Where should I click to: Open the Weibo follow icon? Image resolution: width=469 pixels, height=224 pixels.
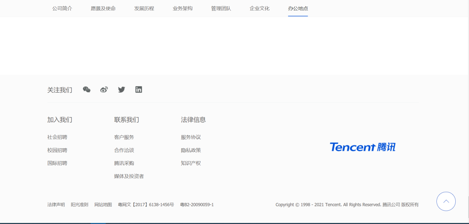click(104, 89)
